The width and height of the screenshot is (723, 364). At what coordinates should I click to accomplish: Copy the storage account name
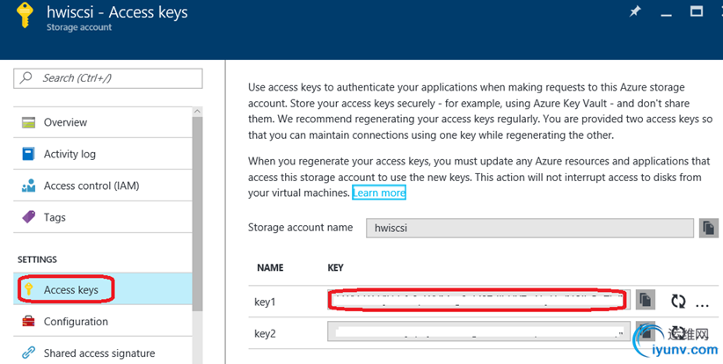click(x=708, y=228)
